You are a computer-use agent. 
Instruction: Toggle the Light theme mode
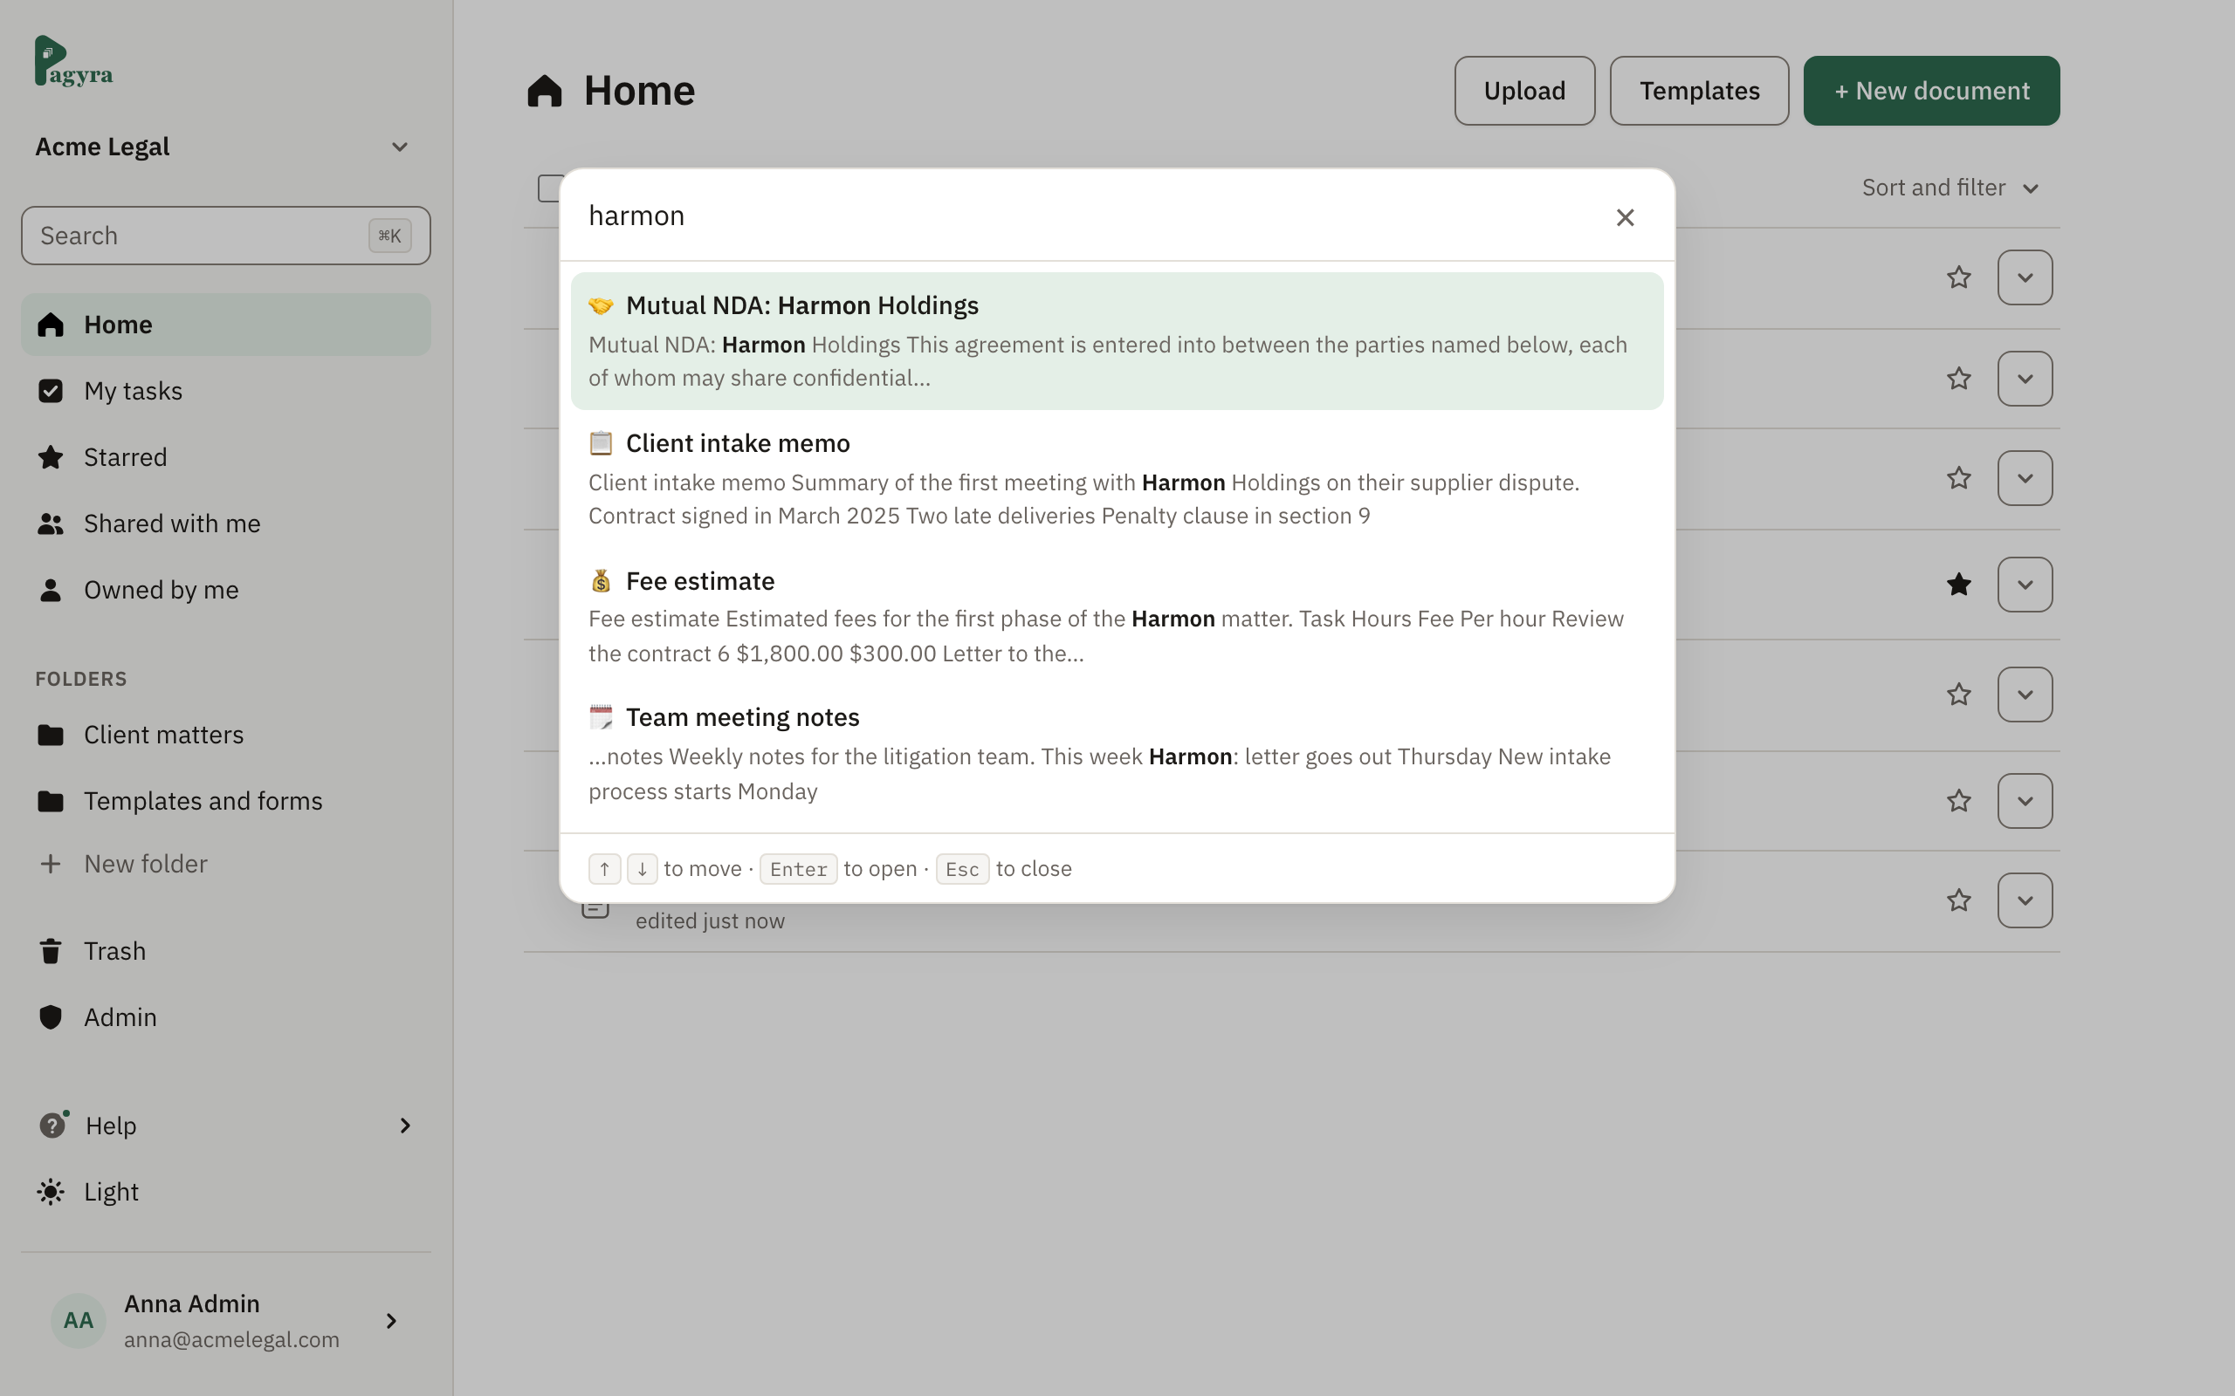[x=225, y=1192]
